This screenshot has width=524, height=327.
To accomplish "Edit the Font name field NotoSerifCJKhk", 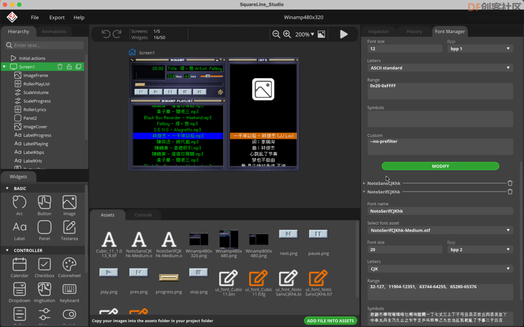I will (x=440, y=211).
